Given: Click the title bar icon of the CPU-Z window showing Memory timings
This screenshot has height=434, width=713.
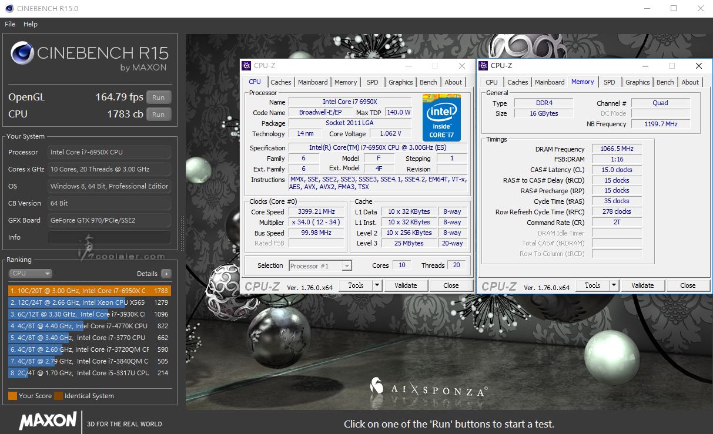Looking at the screenshot, I should [x=484, y=66].
